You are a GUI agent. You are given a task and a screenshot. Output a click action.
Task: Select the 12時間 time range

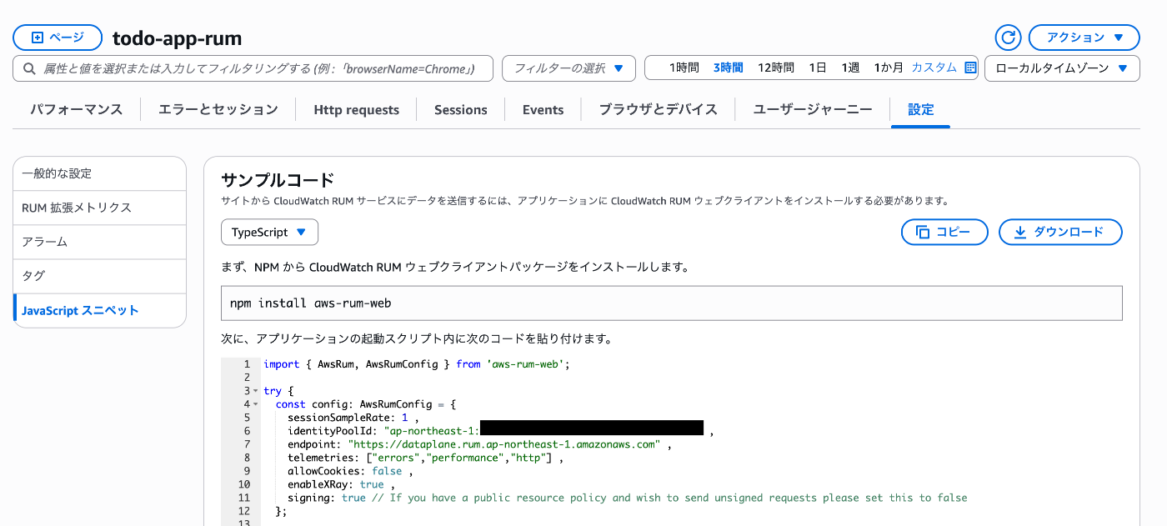[x=775, y=68]
